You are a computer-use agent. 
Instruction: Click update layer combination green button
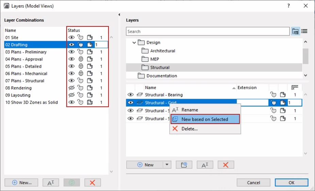point(72,183)
